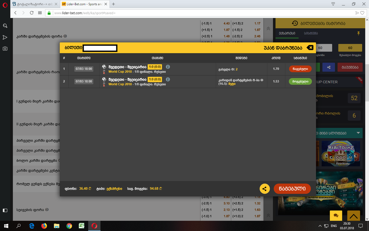The image size is (369, 231).
Task: Open Windows notification center icon
Action: pyautogui.click(x=360, y=226)
